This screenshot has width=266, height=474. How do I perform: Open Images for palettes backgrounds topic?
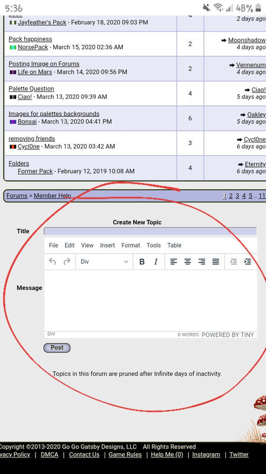[x=54, y=114]
